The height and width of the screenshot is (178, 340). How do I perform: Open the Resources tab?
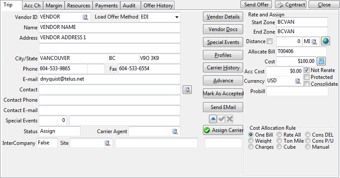tap(78, 6)
